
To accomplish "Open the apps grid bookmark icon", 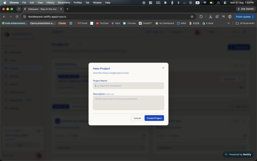I will coord(71,23).
